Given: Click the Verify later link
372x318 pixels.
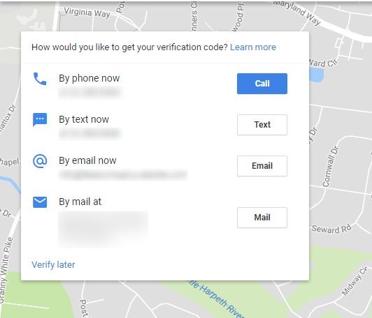Looking at the screenshot, I should [53, 264].
